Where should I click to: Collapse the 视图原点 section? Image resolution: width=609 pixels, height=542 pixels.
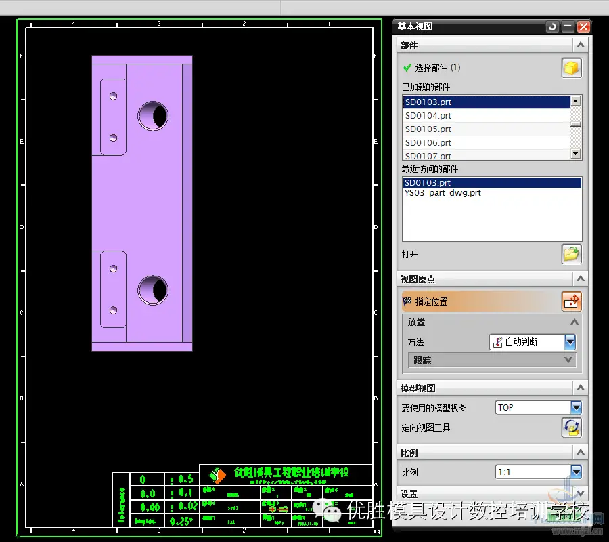[x=581, y=278]
